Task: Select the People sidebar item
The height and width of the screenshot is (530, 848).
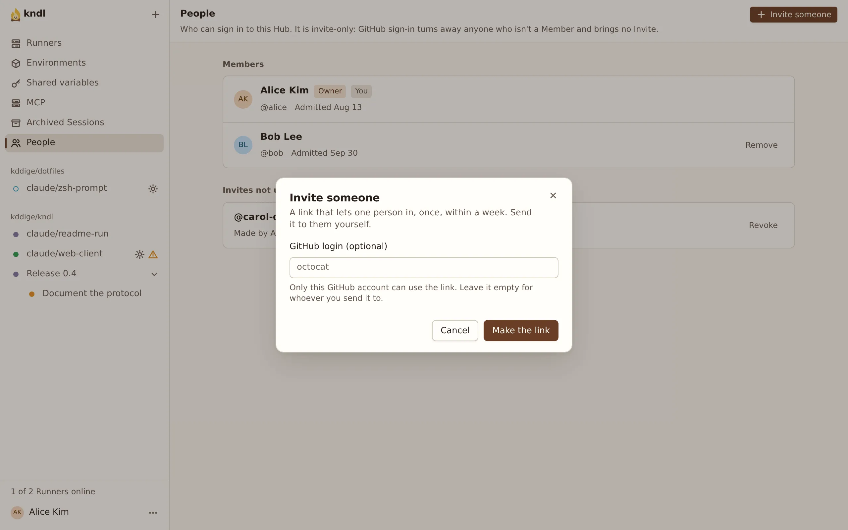Action: click(x=84, y=143)
